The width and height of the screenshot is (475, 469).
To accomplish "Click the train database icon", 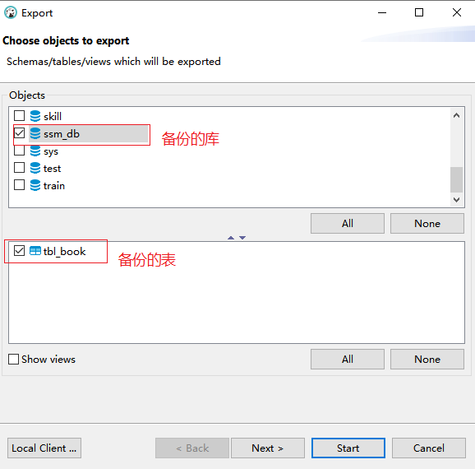I will tap(35, 185).
